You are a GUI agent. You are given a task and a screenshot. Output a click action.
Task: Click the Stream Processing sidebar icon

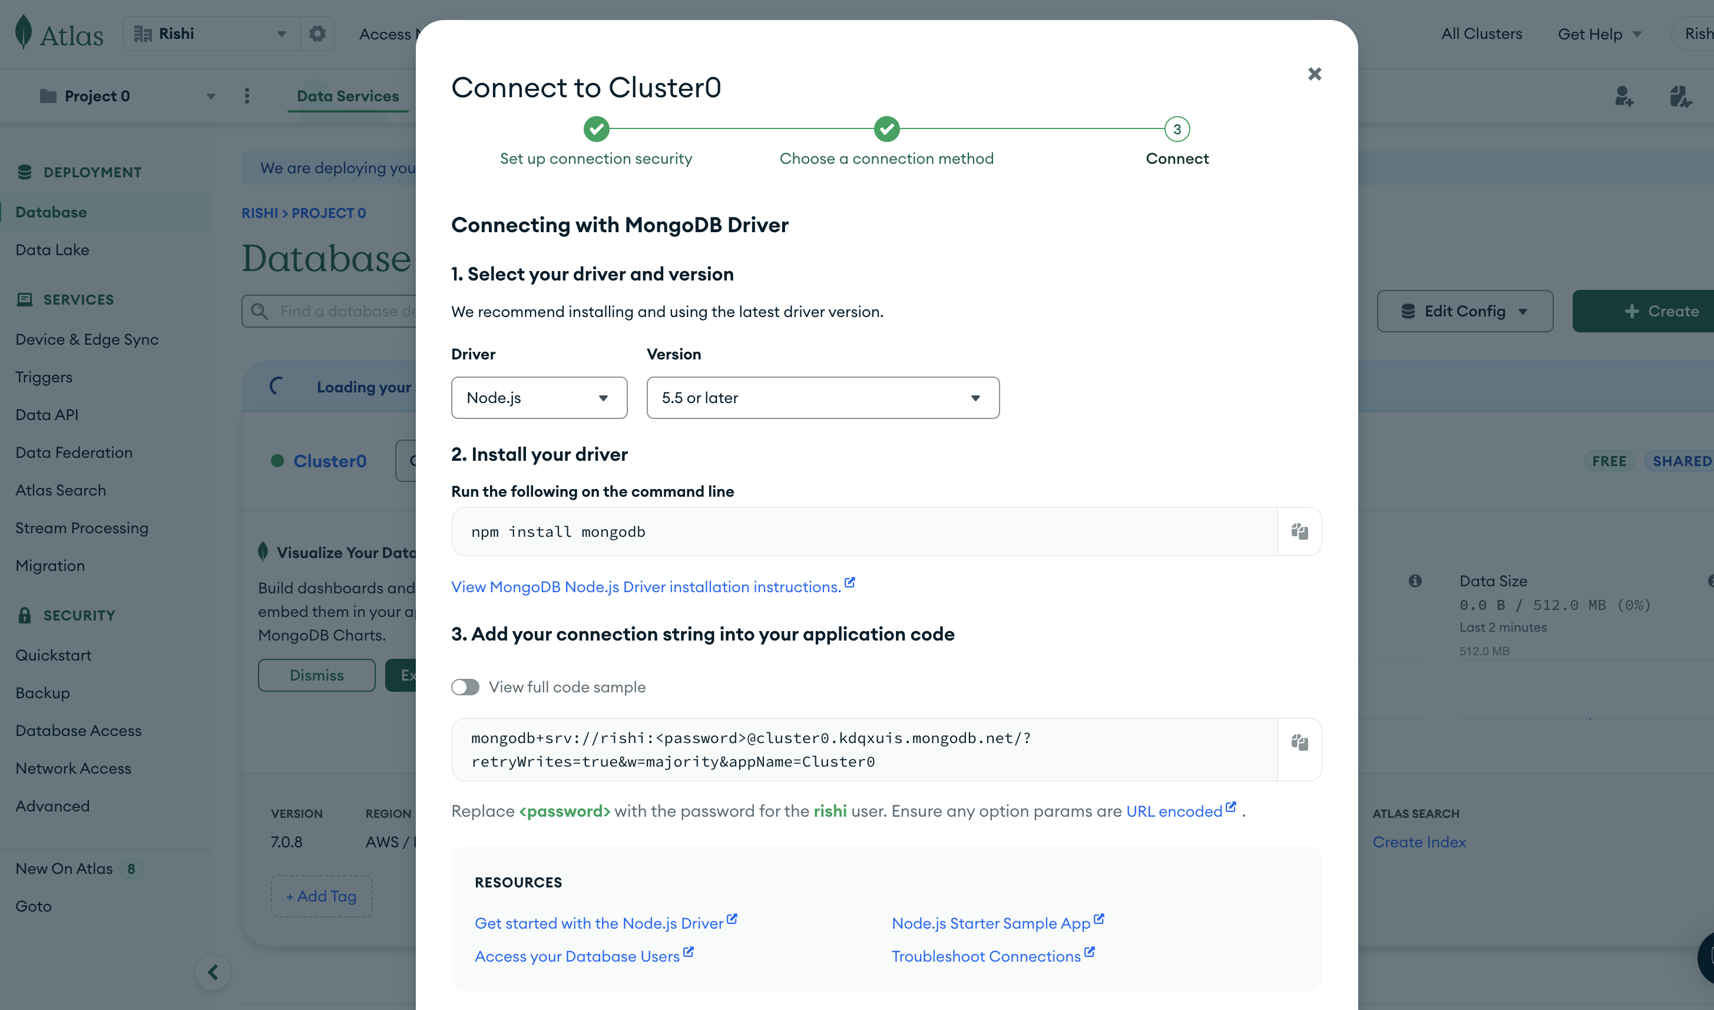click(x=81, y=527)
